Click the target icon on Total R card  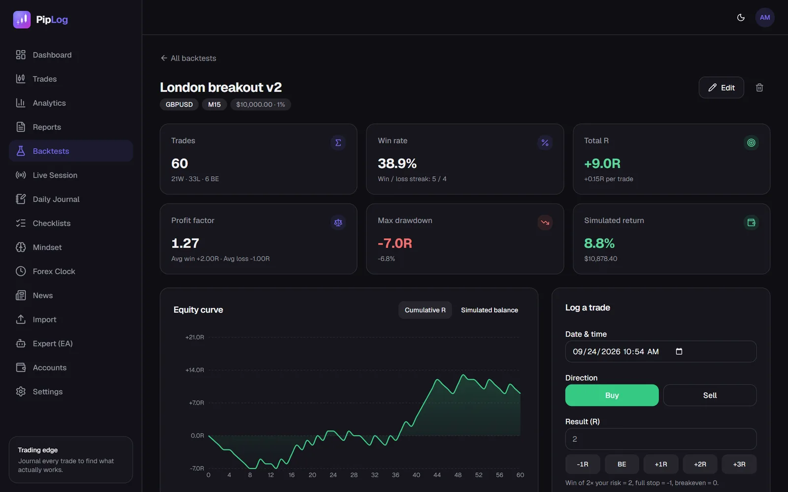pos(751,143)
